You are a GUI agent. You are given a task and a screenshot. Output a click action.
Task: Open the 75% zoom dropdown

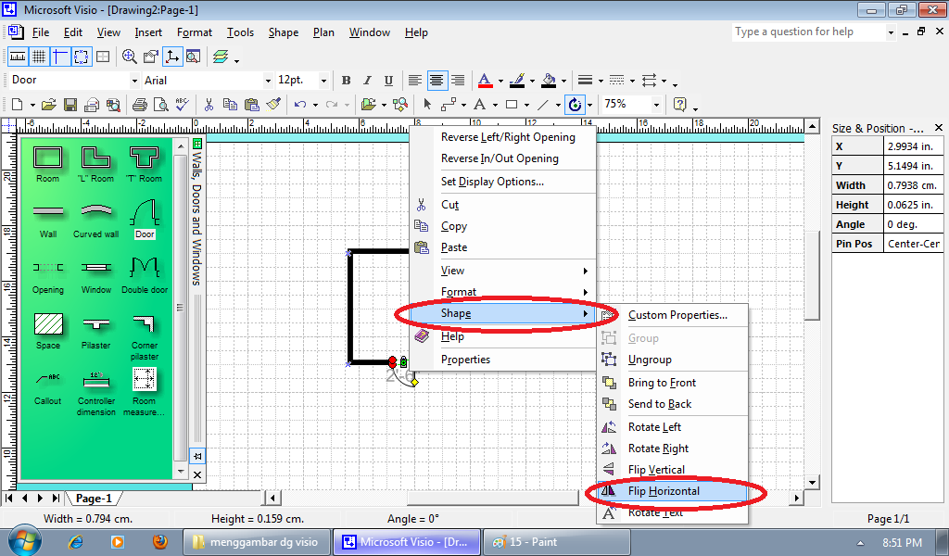pyautogui.click(x=656, y=105)
